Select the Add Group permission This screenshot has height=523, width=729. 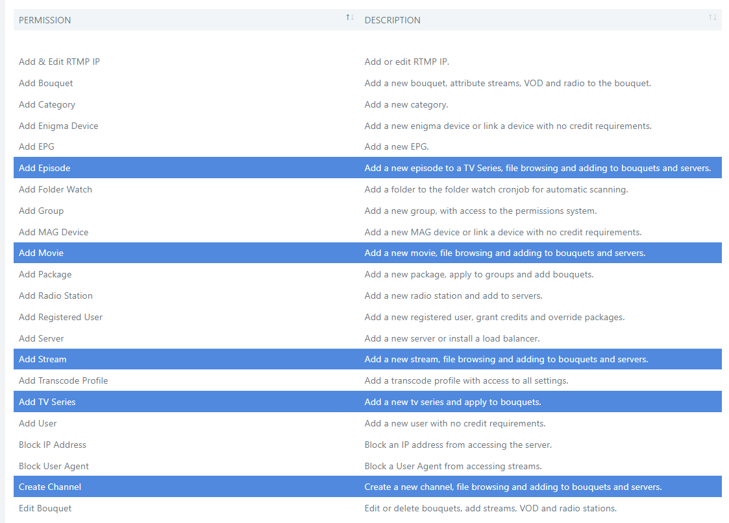(x=368, y=211)
